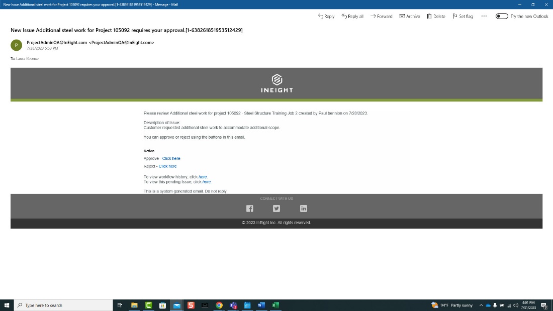Set flag on this message

pyautogui.click(x=463, y=16)
